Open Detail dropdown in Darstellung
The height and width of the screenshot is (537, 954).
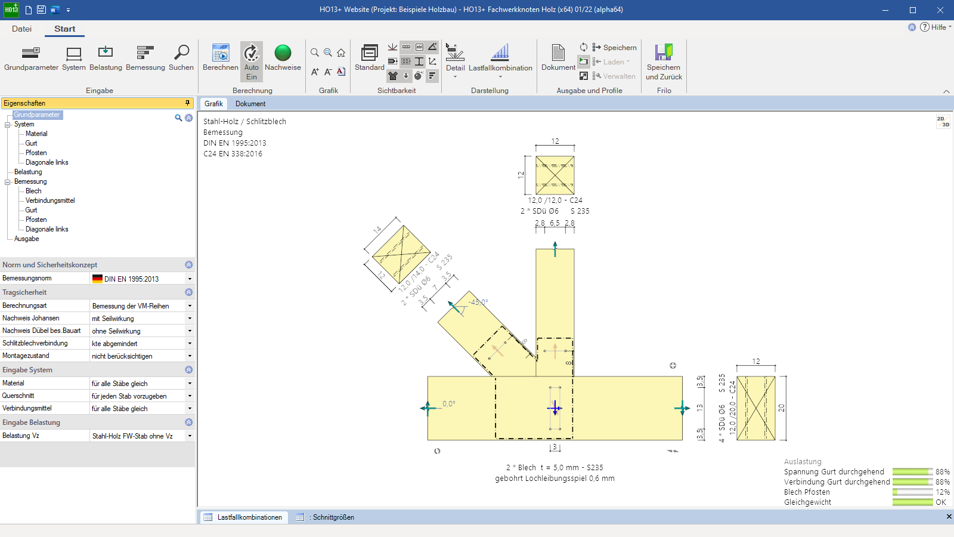[455, 61]
